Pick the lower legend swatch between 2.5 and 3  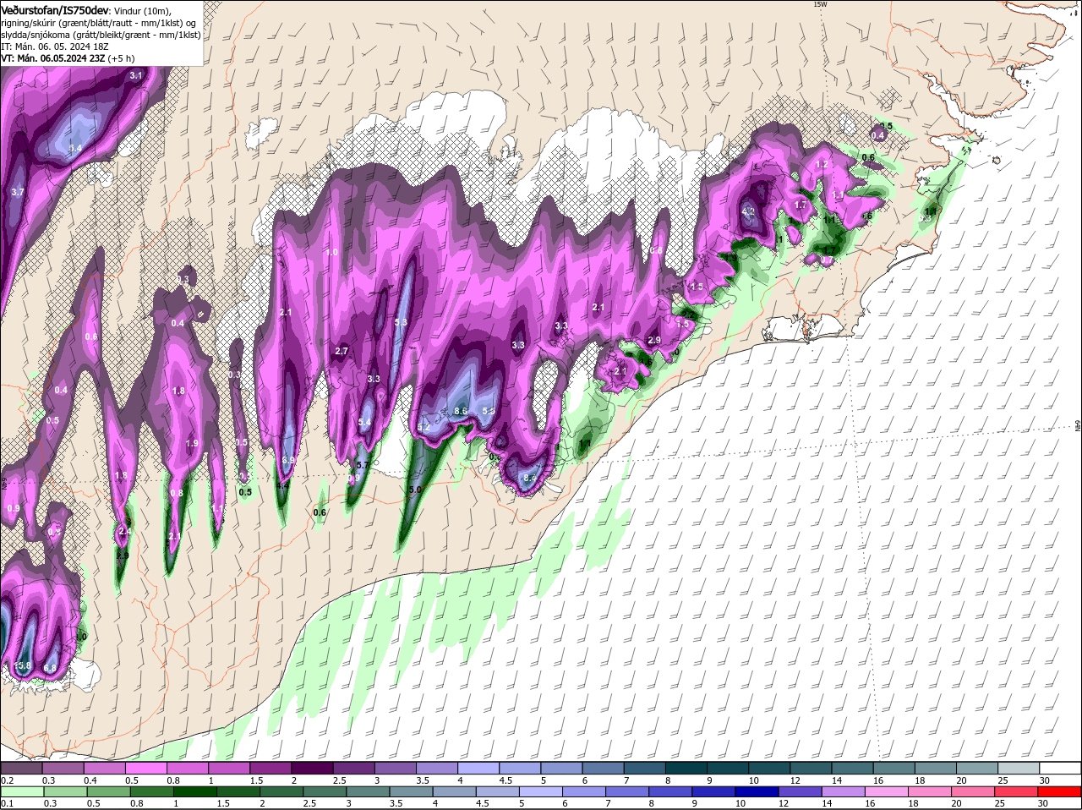coord(326,792)
